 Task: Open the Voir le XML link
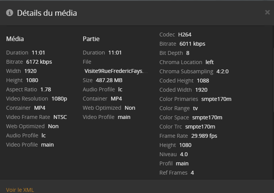click(x=20, y=190)
